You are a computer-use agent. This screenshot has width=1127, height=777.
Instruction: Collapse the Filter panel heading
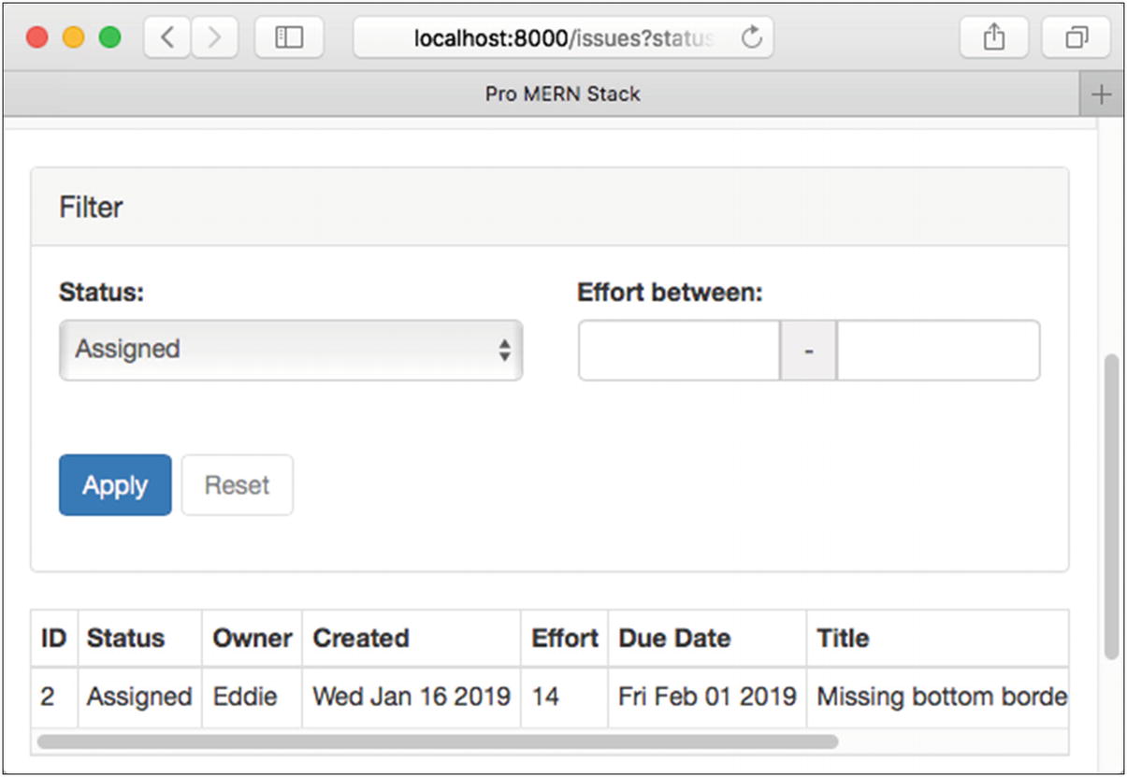tap(92, 207)
